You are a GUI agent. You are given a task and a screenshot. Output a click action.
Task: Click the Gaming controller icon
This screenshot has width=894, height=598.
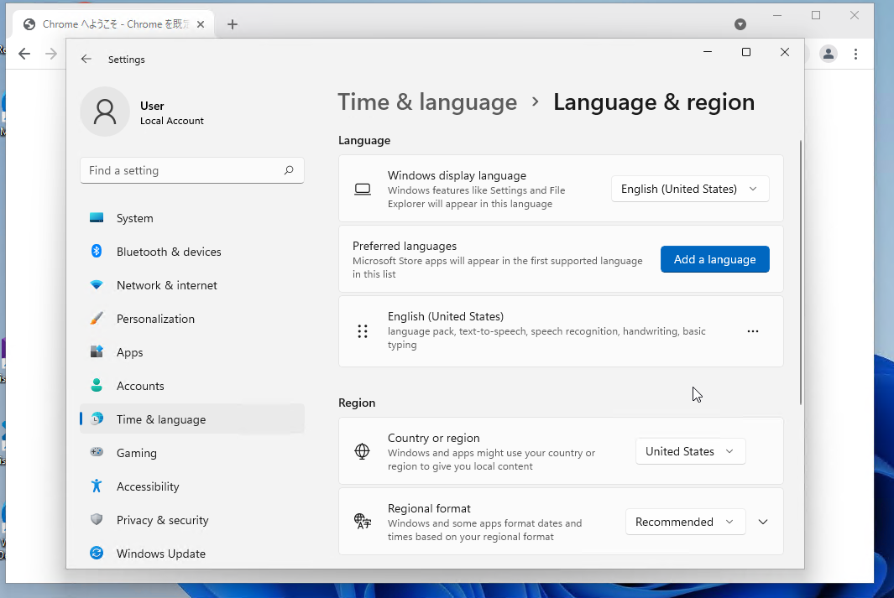[x=97, y=453]
